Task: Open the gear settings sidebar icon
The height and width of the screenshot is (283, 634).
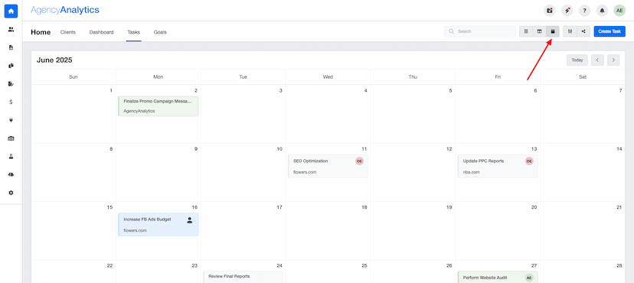Action: pos(11,193)
